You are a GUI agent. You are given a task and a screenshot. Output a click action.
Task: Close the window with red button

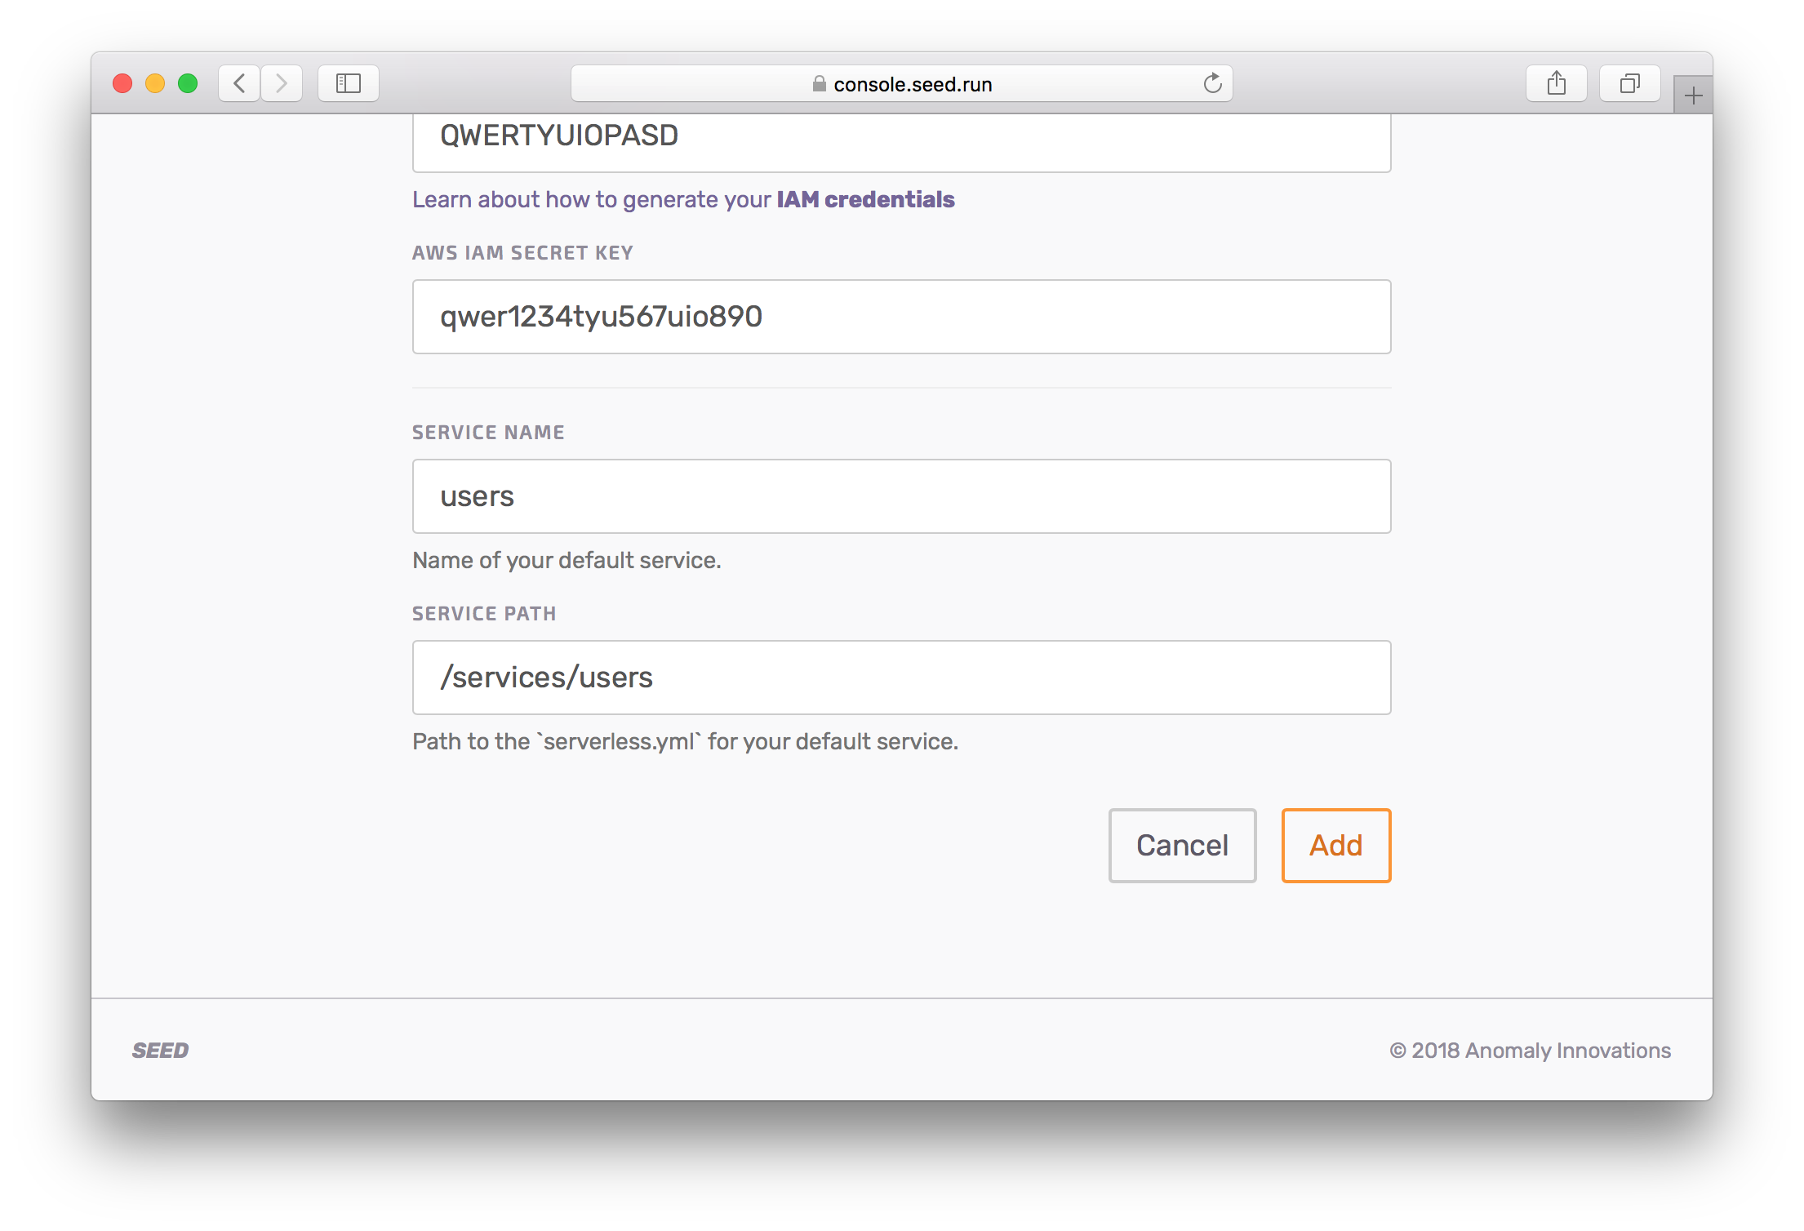click(x=122, y=83)
